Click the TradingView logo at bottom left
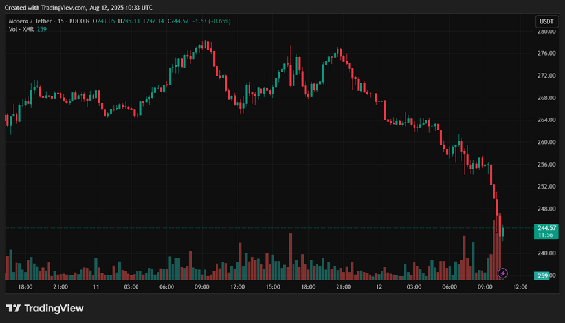This screenshot has width=565, height=323. pos(45,309)
